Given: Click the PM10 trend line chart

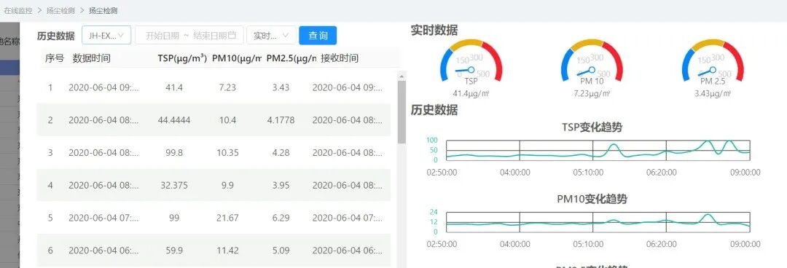Looking at the screenshot, I should 598,222.
